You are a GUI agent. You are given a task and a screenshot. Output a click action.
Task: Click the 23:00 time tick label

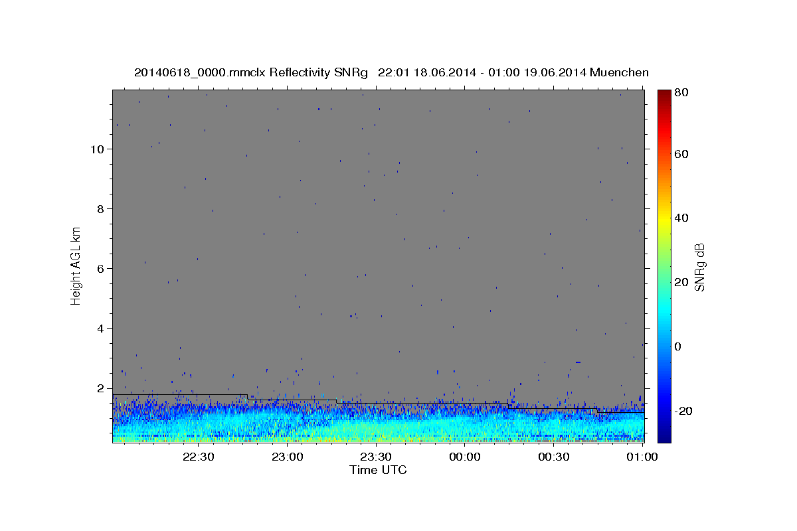point(287,457)
